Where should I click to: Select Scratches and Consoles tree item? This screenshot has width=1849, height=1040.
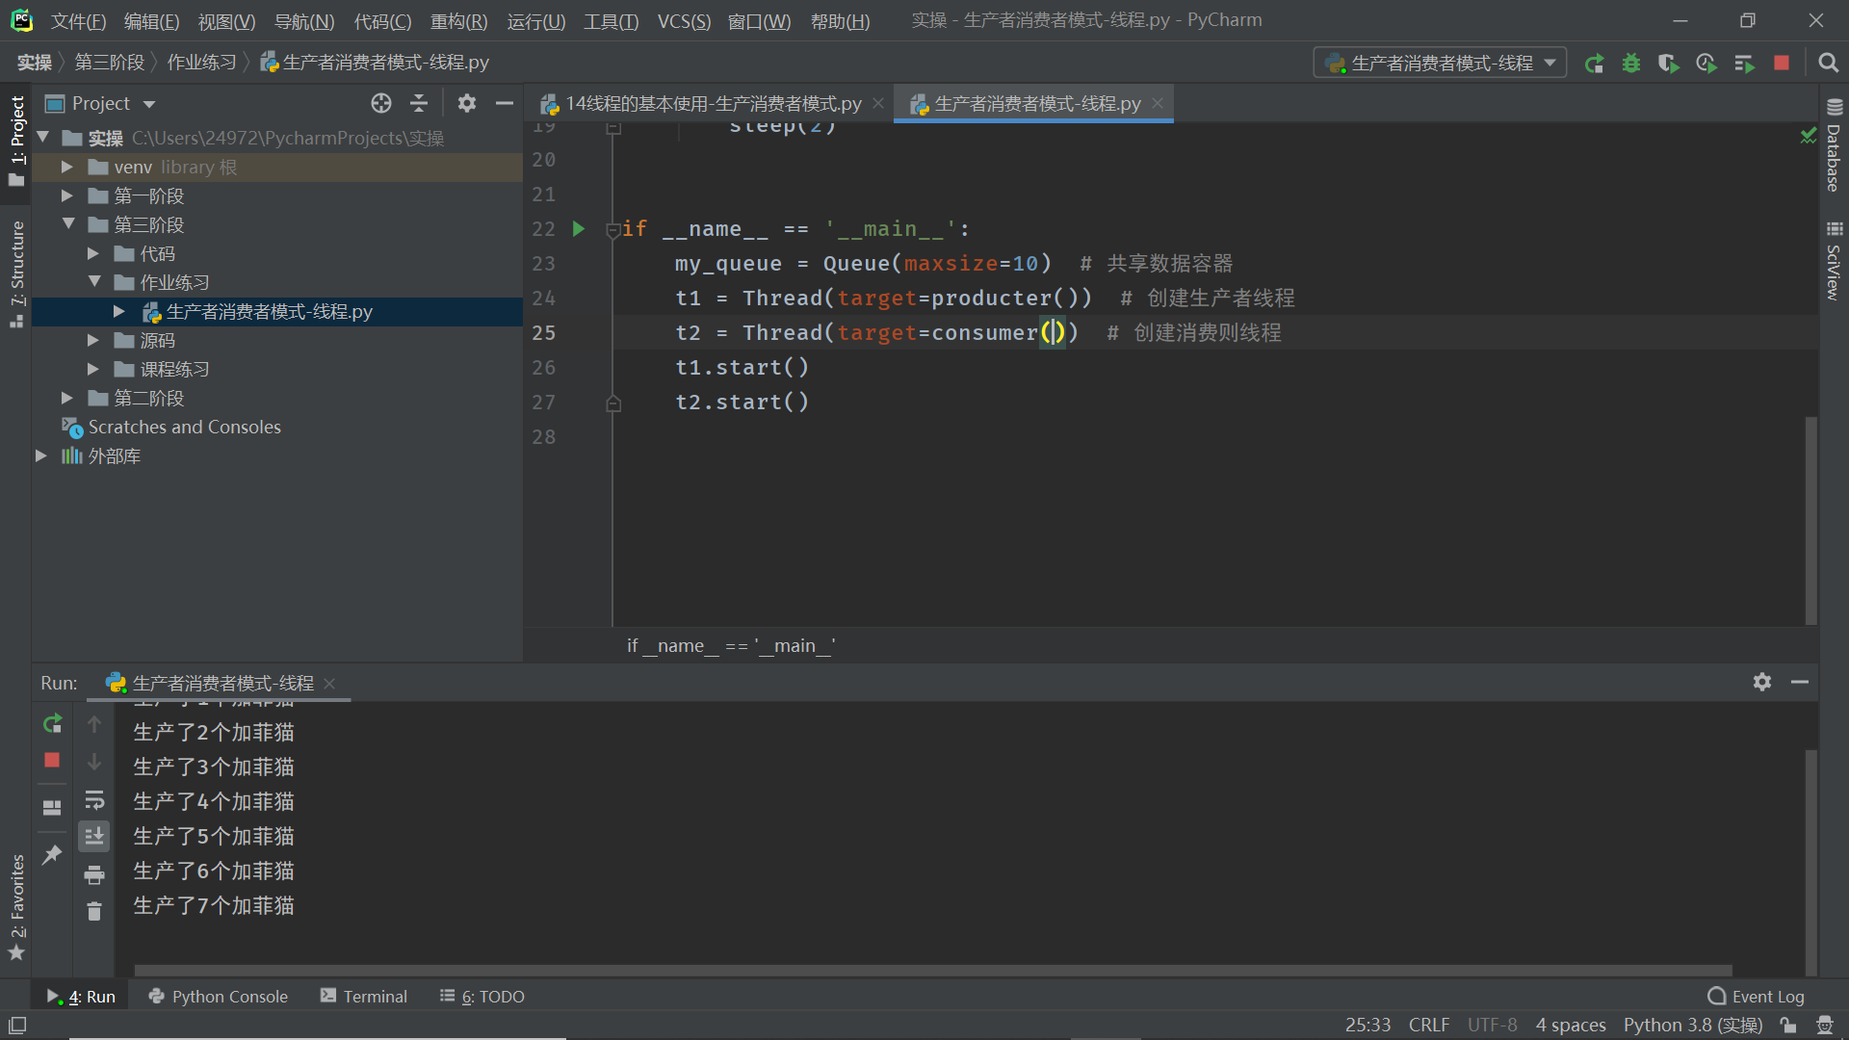(184, 427)
